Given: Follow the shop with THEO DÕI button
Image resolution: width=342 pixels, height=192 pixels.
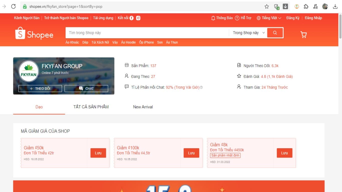Looking at the screenshot, I should point(40,88).
